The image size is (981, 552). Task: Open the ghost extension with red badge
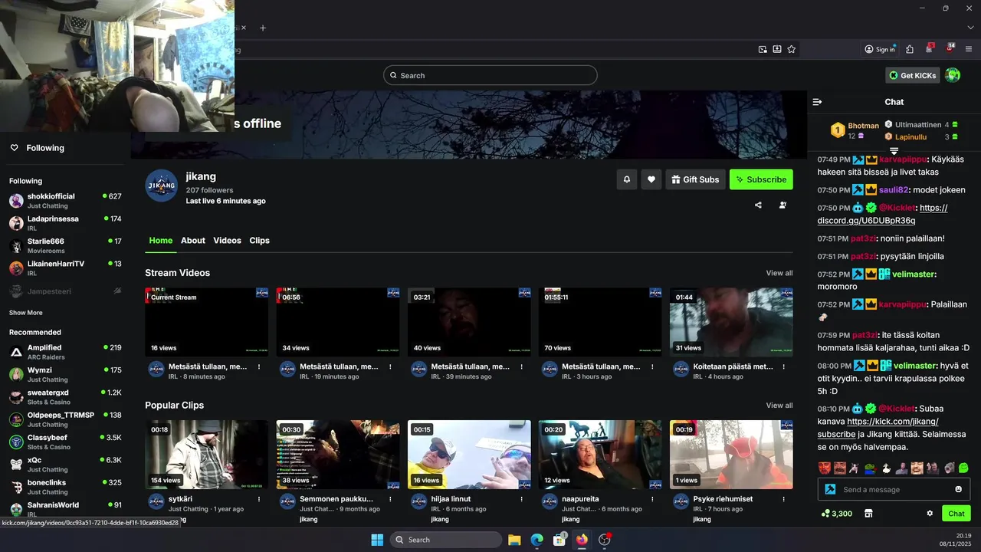930,48
